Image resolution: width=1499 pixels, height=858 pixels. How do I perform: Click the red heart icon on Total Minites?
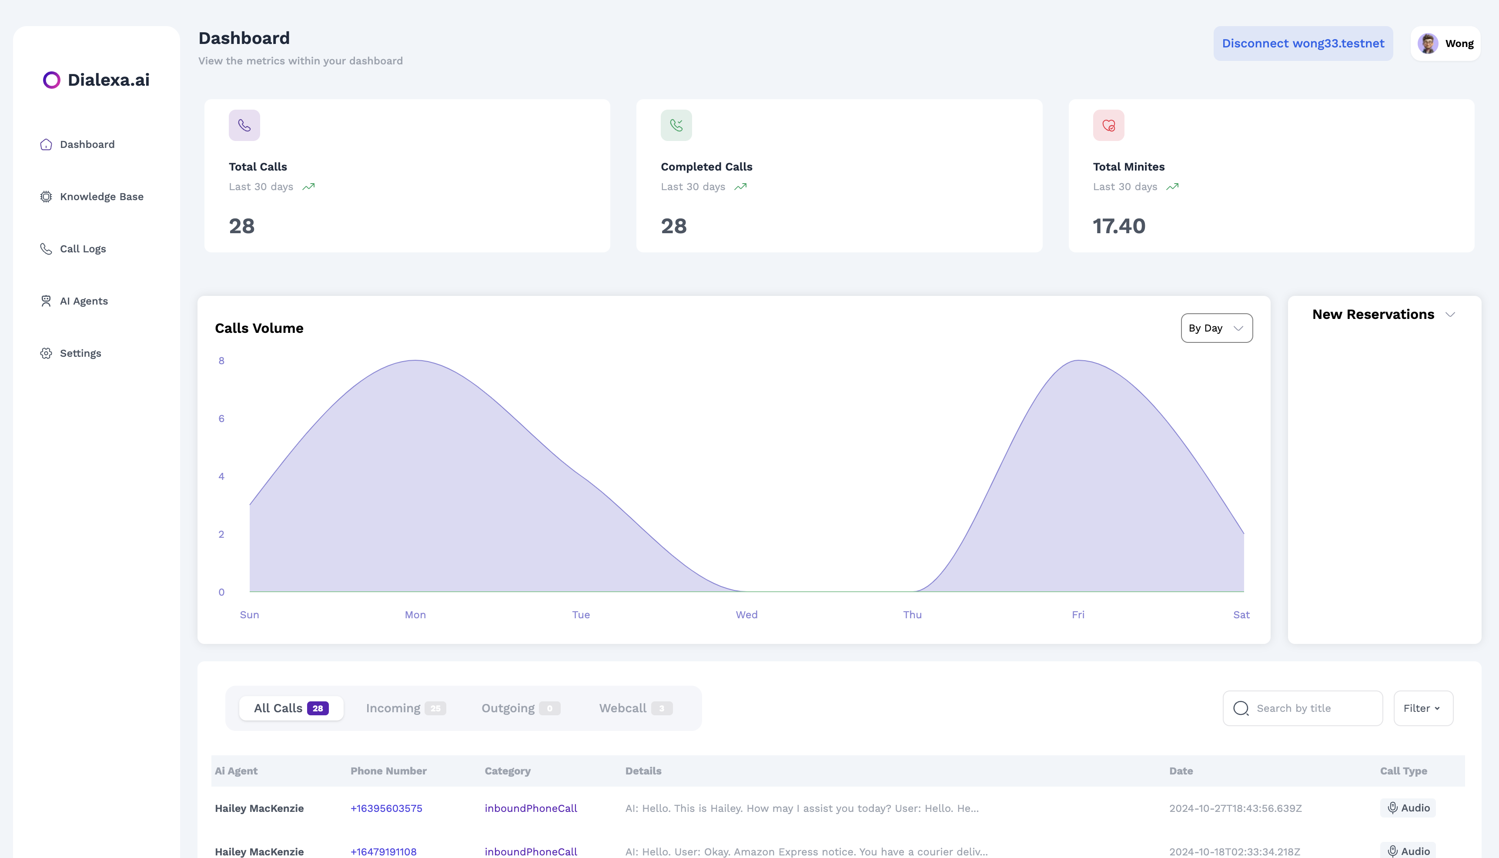[1108, 125]
